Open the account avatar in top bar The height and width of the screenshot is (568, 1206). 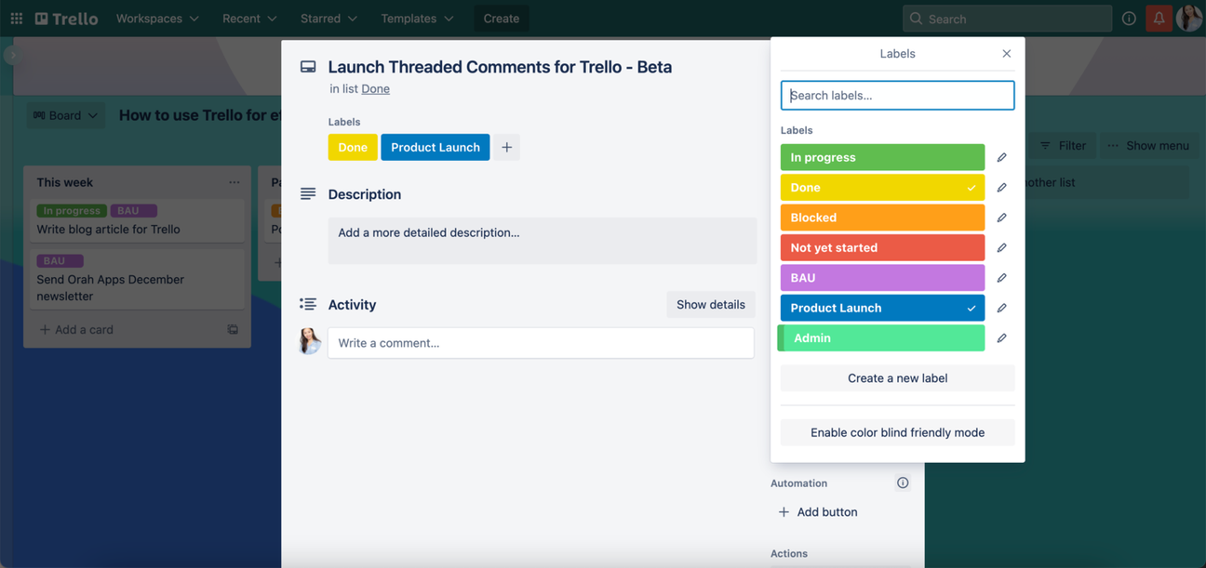tap(1189, 18)
